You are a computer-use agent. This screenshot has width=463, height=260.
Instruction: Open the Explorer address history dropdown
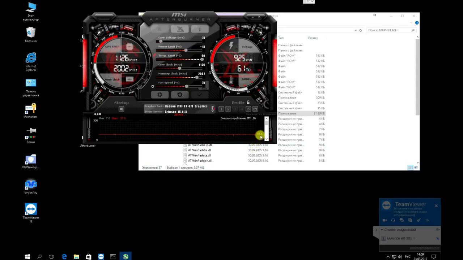(356, 30)
